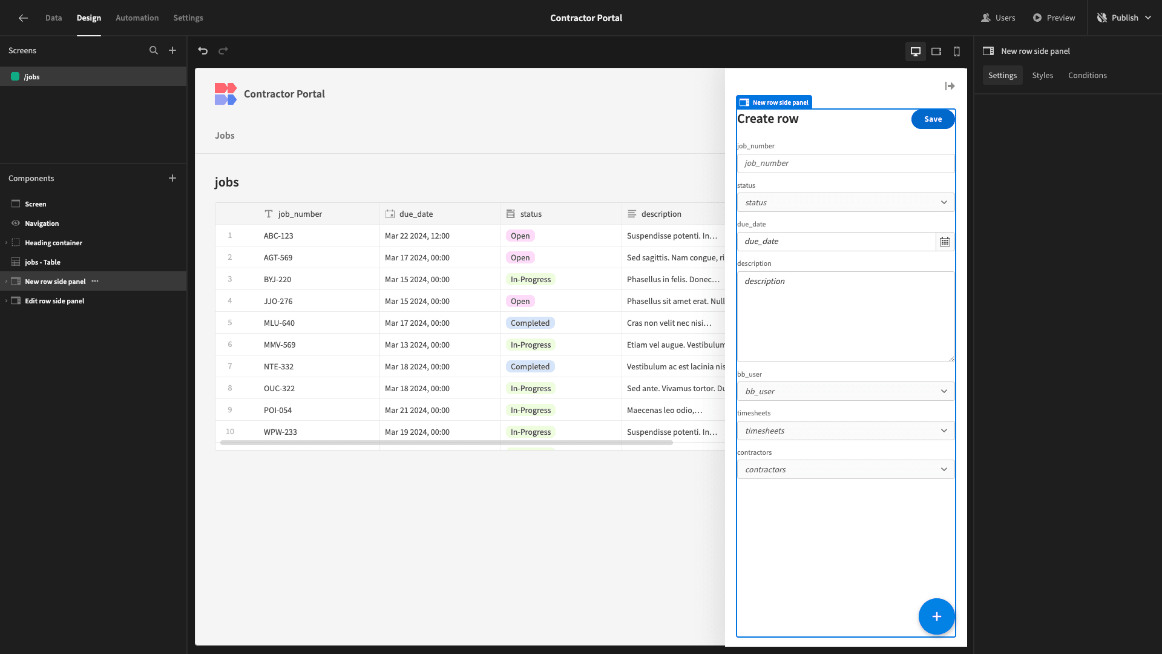The width and height of the screenshot is (1162, 654).
Task: Open the contractors dropdown
Action: click(846, 469)
